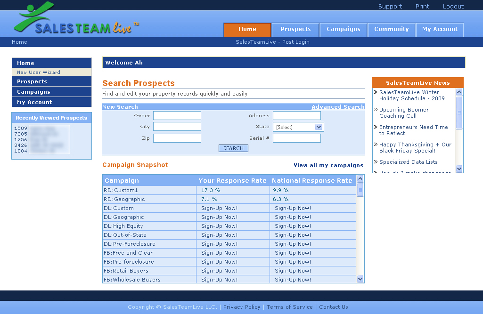
Task: Select New User Wizard in sidebar
Action: (x=39, y=72)
